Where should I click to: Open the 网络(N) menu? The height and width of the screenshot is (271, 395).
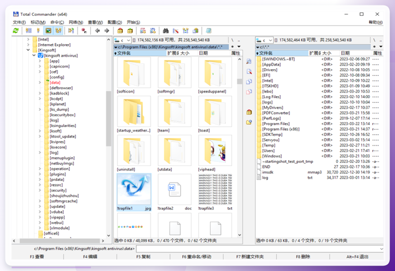[76, 22]
